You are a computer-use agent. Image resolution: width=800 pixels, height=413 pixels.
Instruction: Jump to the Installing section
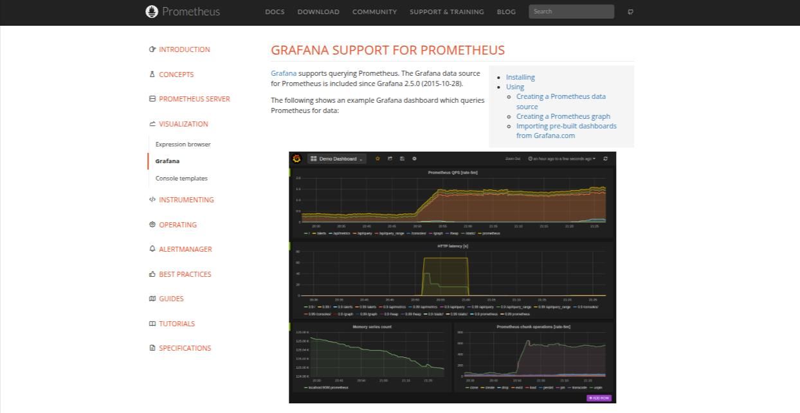click(x=520, y=77)
